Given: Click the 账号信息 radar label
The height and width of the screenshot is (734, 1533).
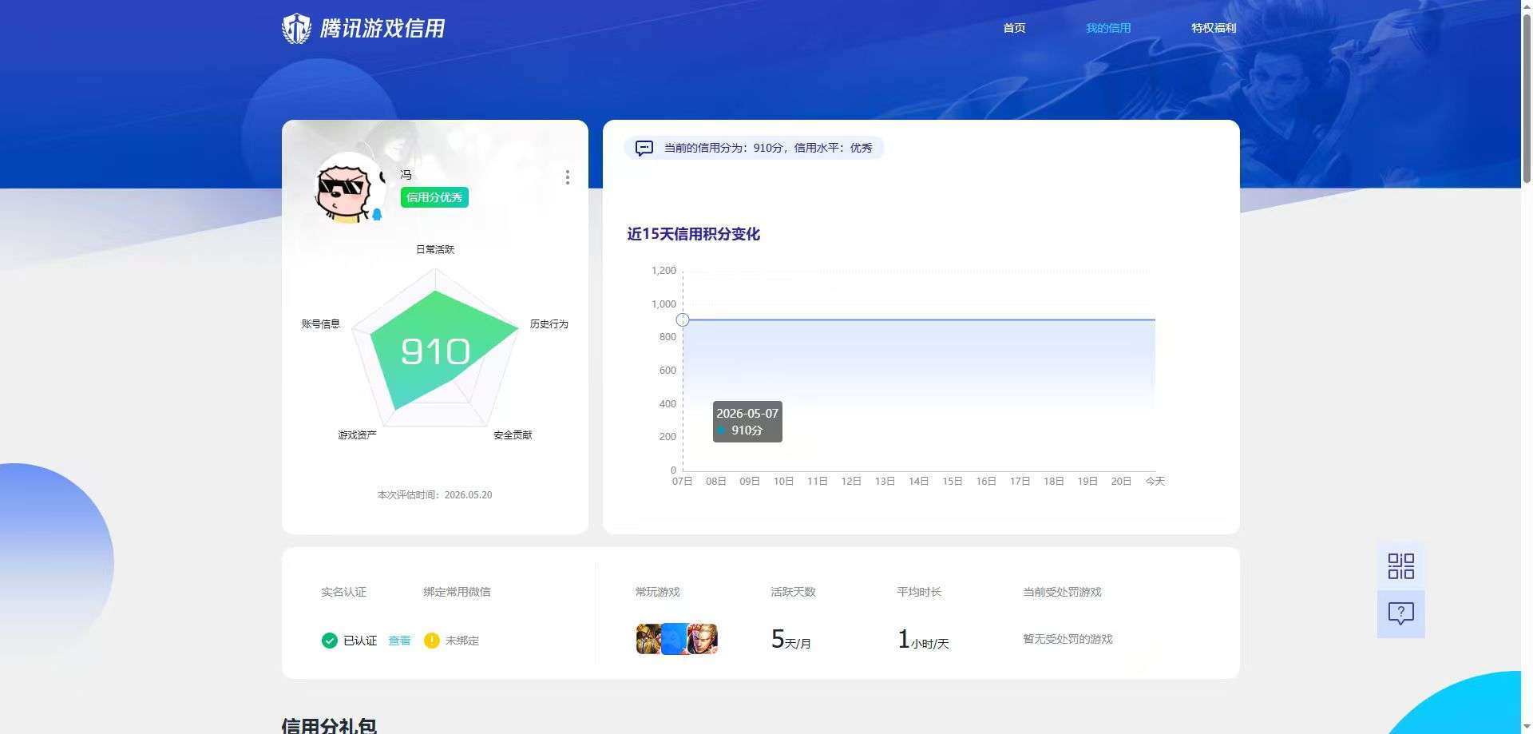Looking at the screenshot, I should 321,323.
